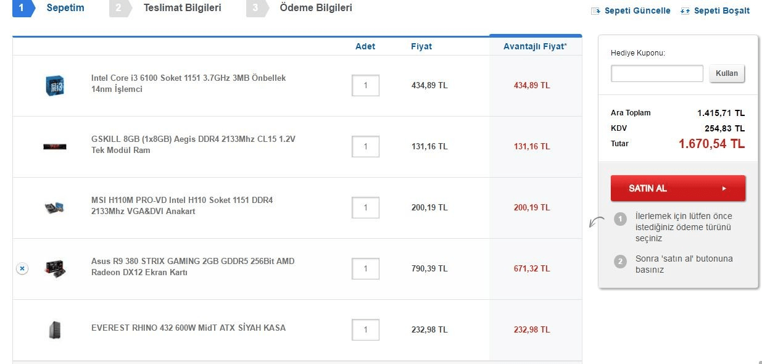
Task: Click the GSKILL RAM product thumbnail
Action: click(55, 146)
